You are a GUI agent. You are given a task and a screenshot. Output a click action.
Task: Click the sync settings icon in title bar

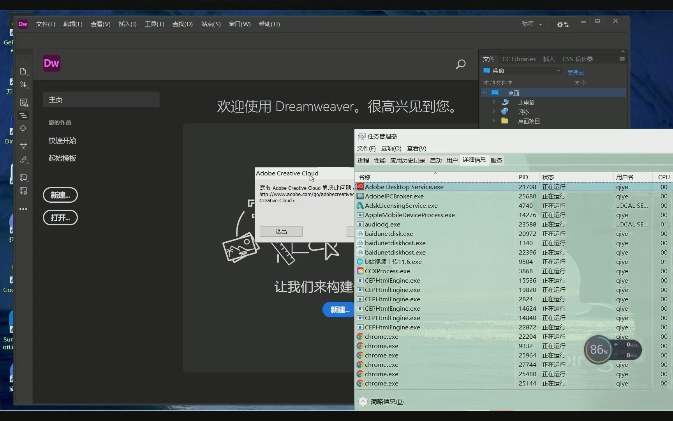(562, 24)
